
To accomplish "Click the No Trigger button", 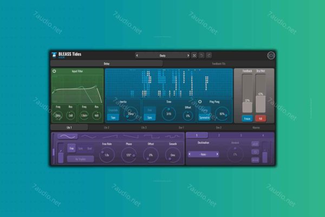I will (x=80, y=159).
